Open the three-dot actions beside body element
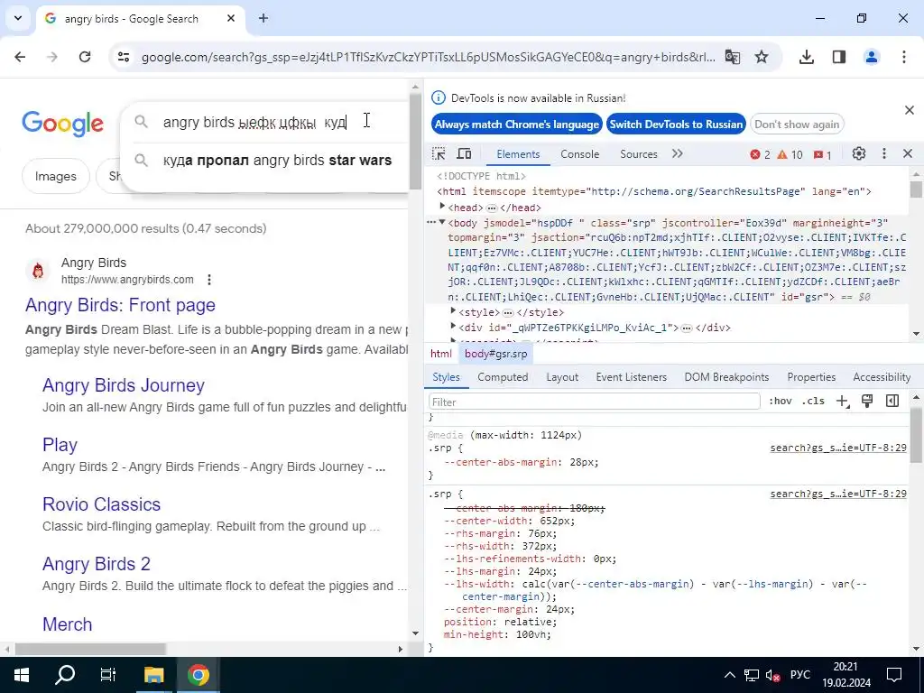 [x=431, y=222]
